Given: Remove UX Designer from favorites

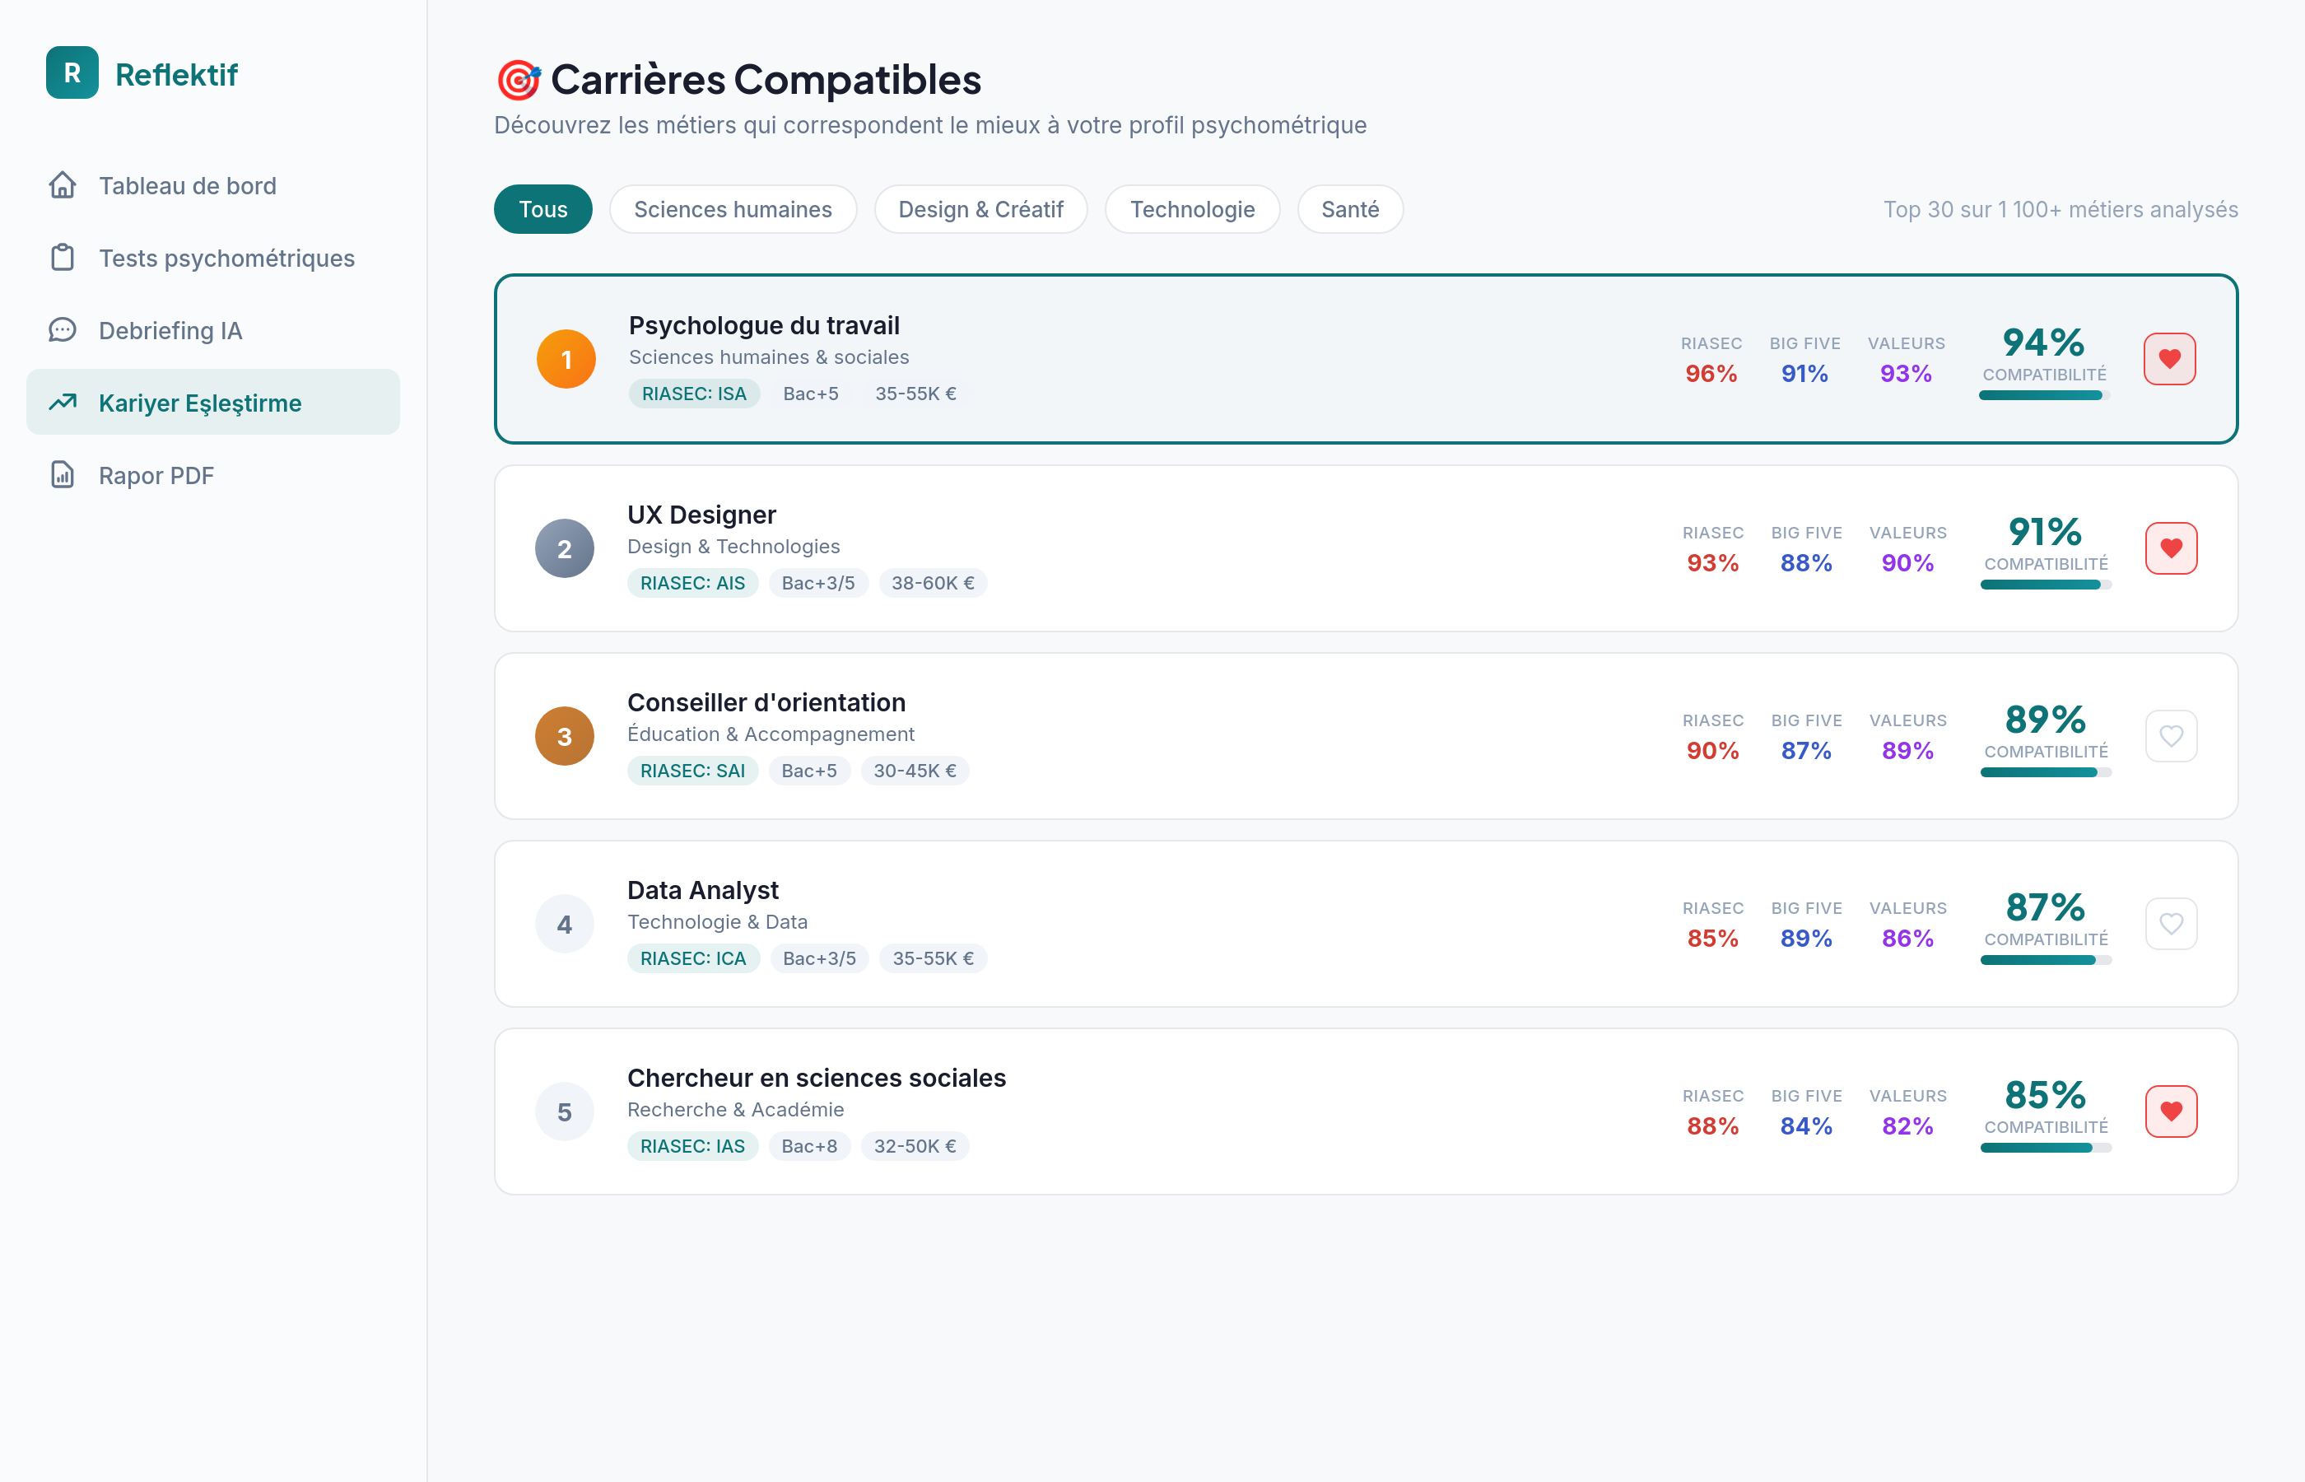Looking at the screenshot, I should pos(2170,548).
